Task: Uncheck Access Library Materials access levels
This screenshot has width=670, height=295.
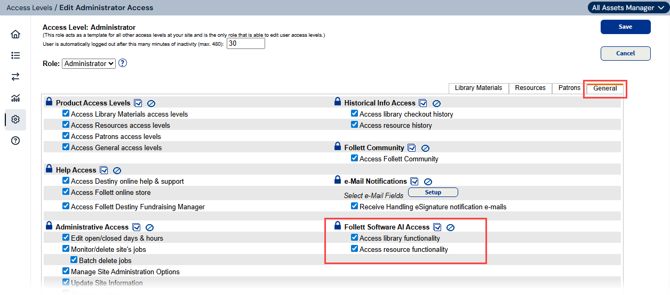Action: (66, 113)
